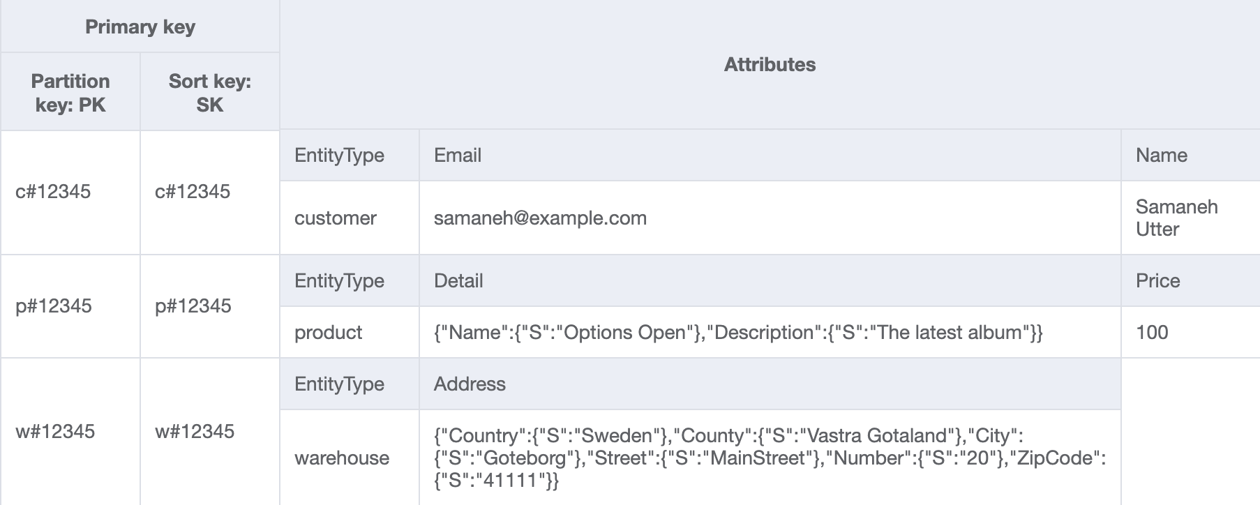Click the Options Open detail JSON cell
This screenshot has height=505, width=1260.
click(x=737, y=333)
